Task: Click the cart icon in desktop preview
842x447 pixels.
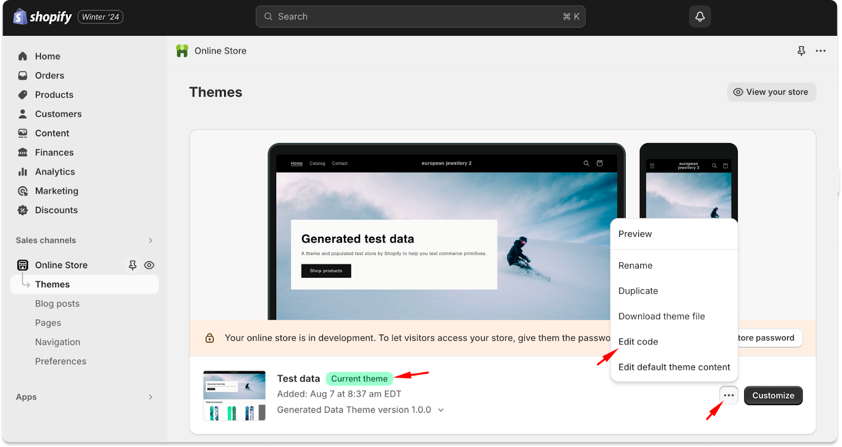Action: pos(599,164)
